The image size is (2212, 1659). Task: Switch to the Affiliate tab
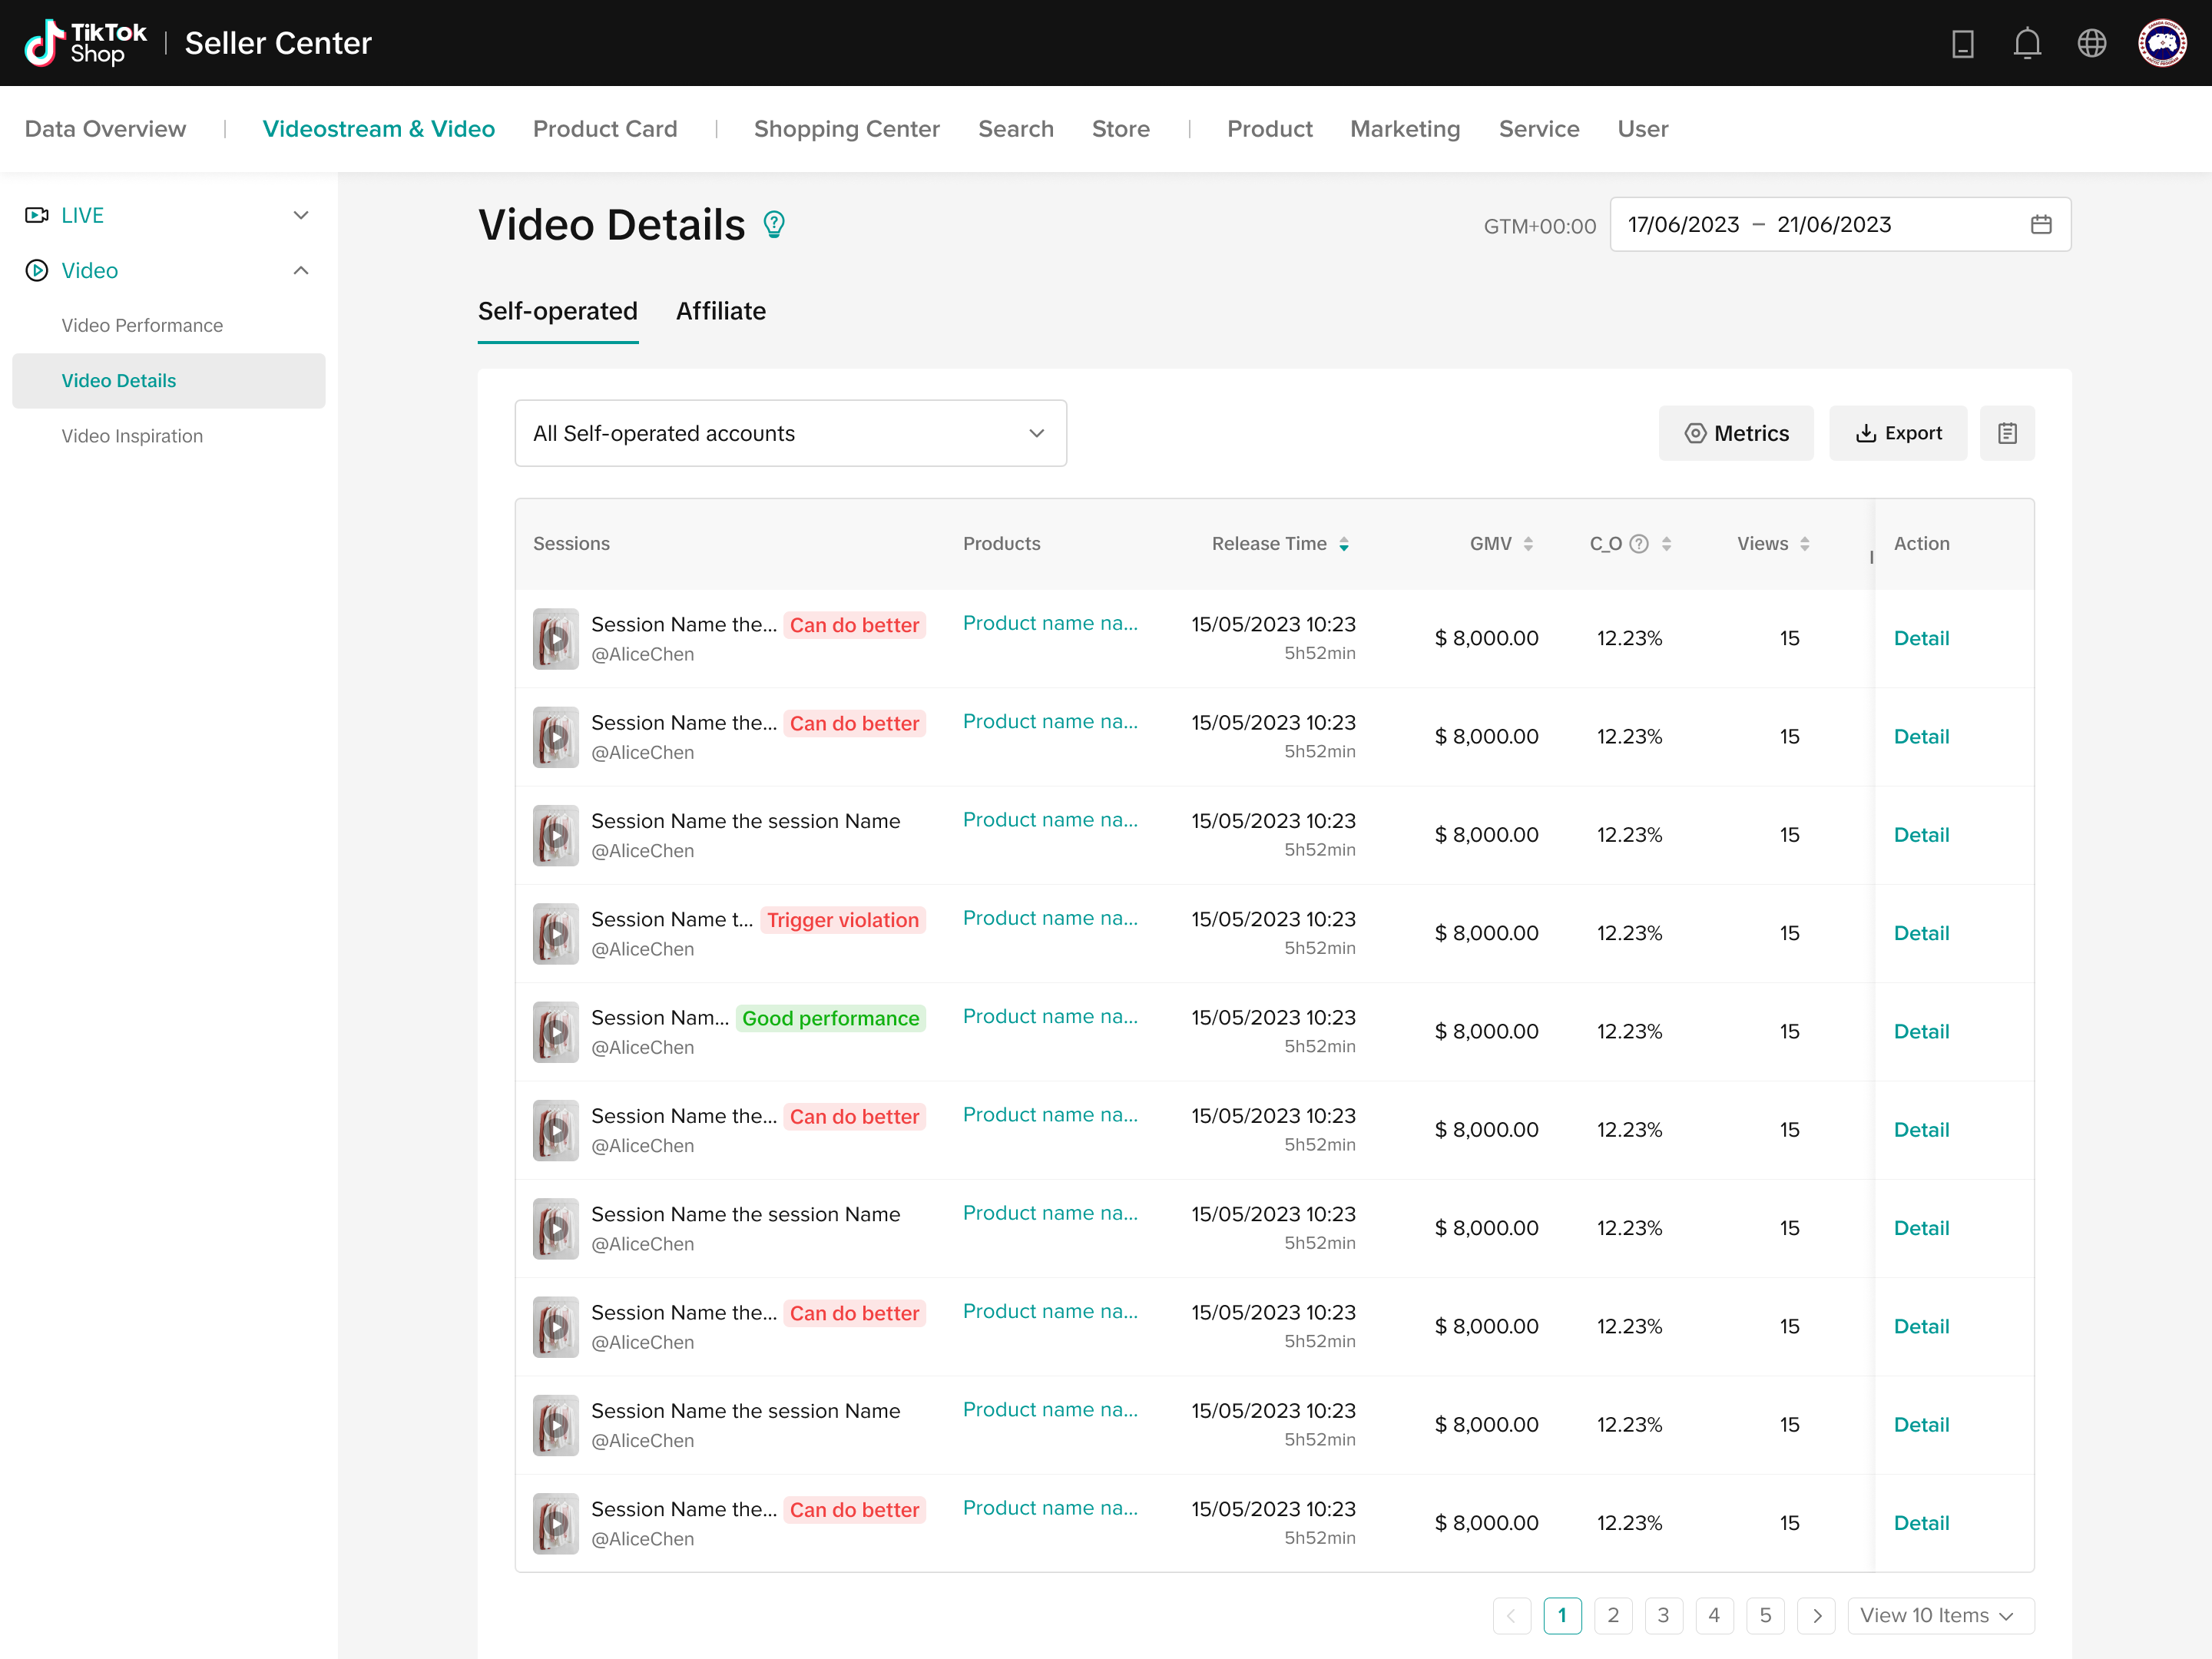720,311
